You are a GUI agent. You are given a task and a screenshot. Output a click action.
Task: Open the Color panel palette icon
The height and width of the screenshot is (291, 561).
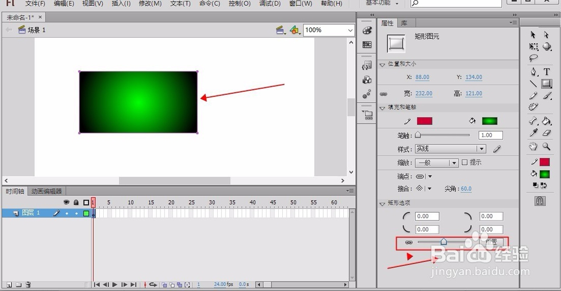coord(367,30)
